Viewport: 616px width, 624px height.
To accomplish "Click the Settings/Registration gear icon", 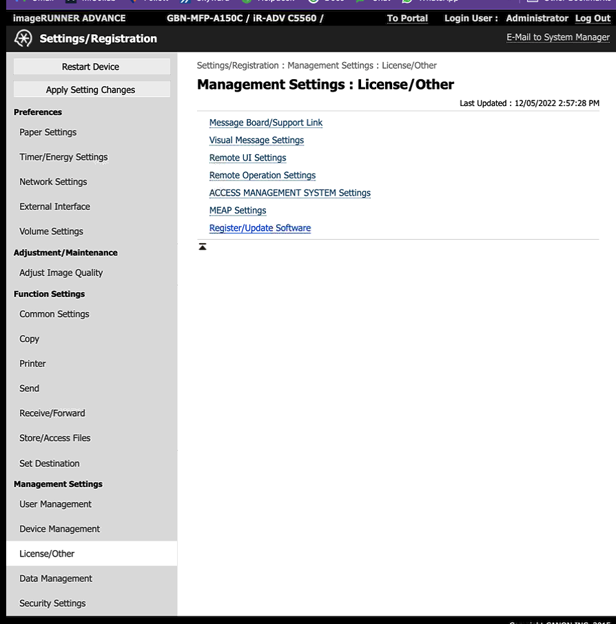I will (23, 39).
